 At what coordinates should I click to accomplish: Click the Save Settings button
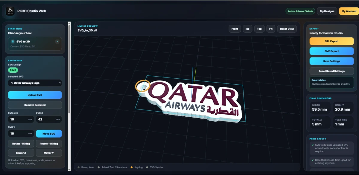click(x=331, y=61)
